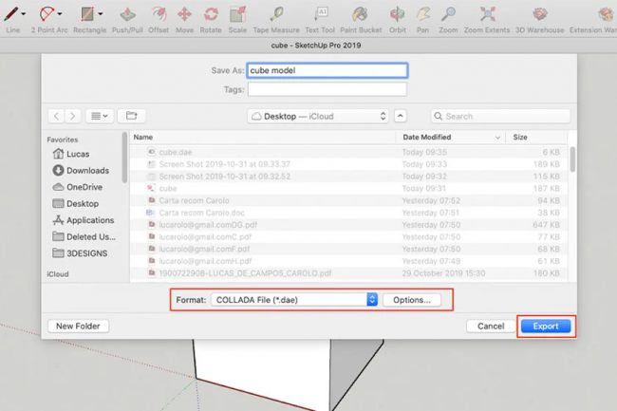The height and width of the screenshot is (411, 617).
Task: Open the view options dropdown
Action: click(x=98, y=116)
